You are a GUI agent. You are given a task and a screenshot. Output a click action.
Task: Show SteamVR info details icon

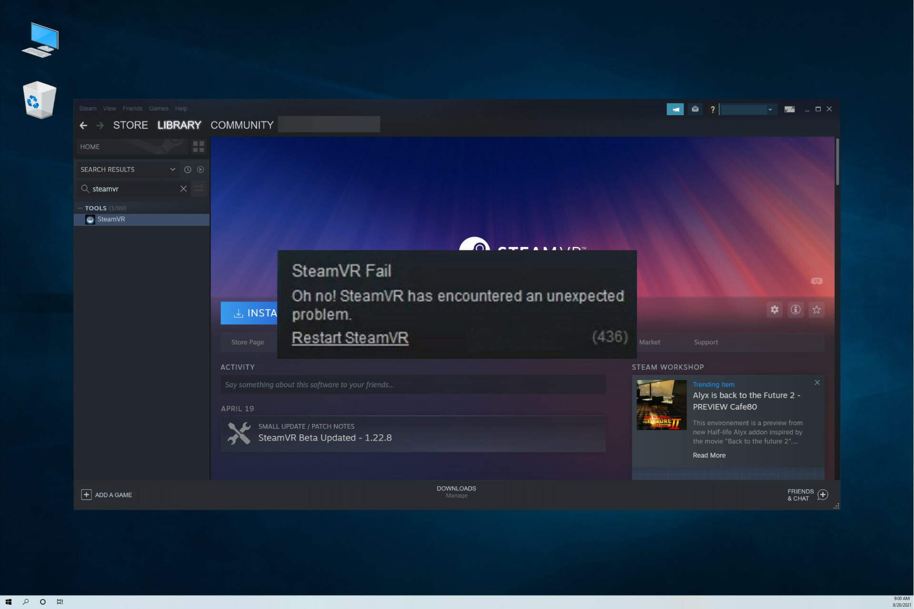(x=795, y=310)
